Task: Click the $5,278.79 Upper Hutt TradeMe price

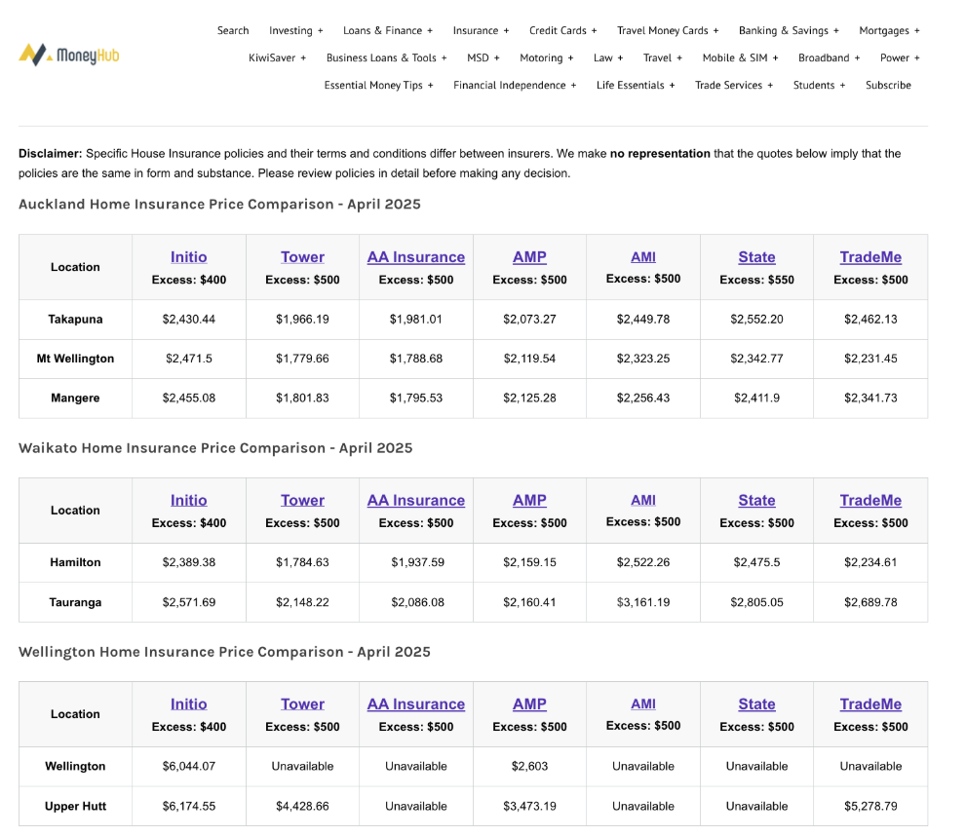Action: point(870,806)
